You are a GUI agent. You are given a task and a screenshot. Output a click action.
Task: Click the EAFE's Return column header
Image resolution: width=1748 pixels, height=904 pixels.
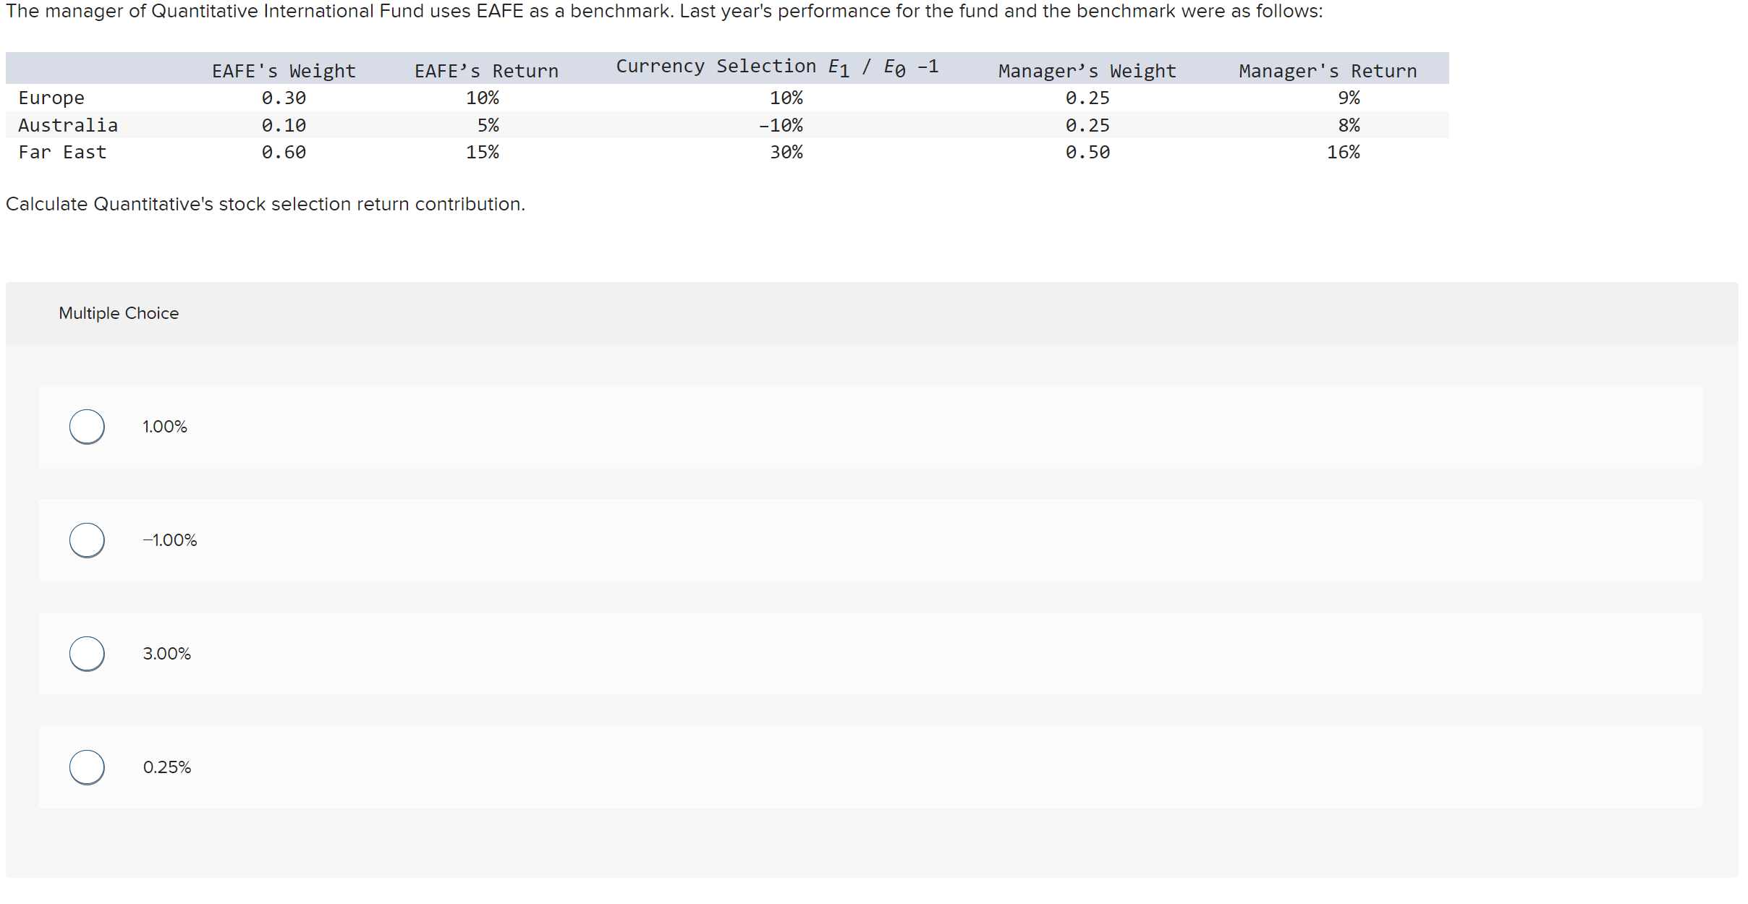(x=486, y=71)
